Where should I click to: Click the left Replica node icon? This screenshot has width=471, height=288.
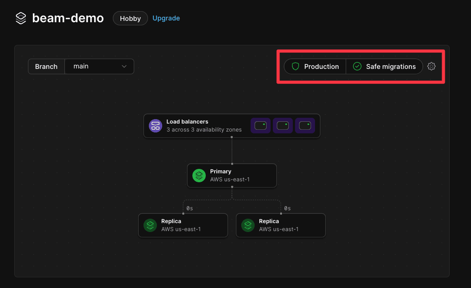click(150, 225)
